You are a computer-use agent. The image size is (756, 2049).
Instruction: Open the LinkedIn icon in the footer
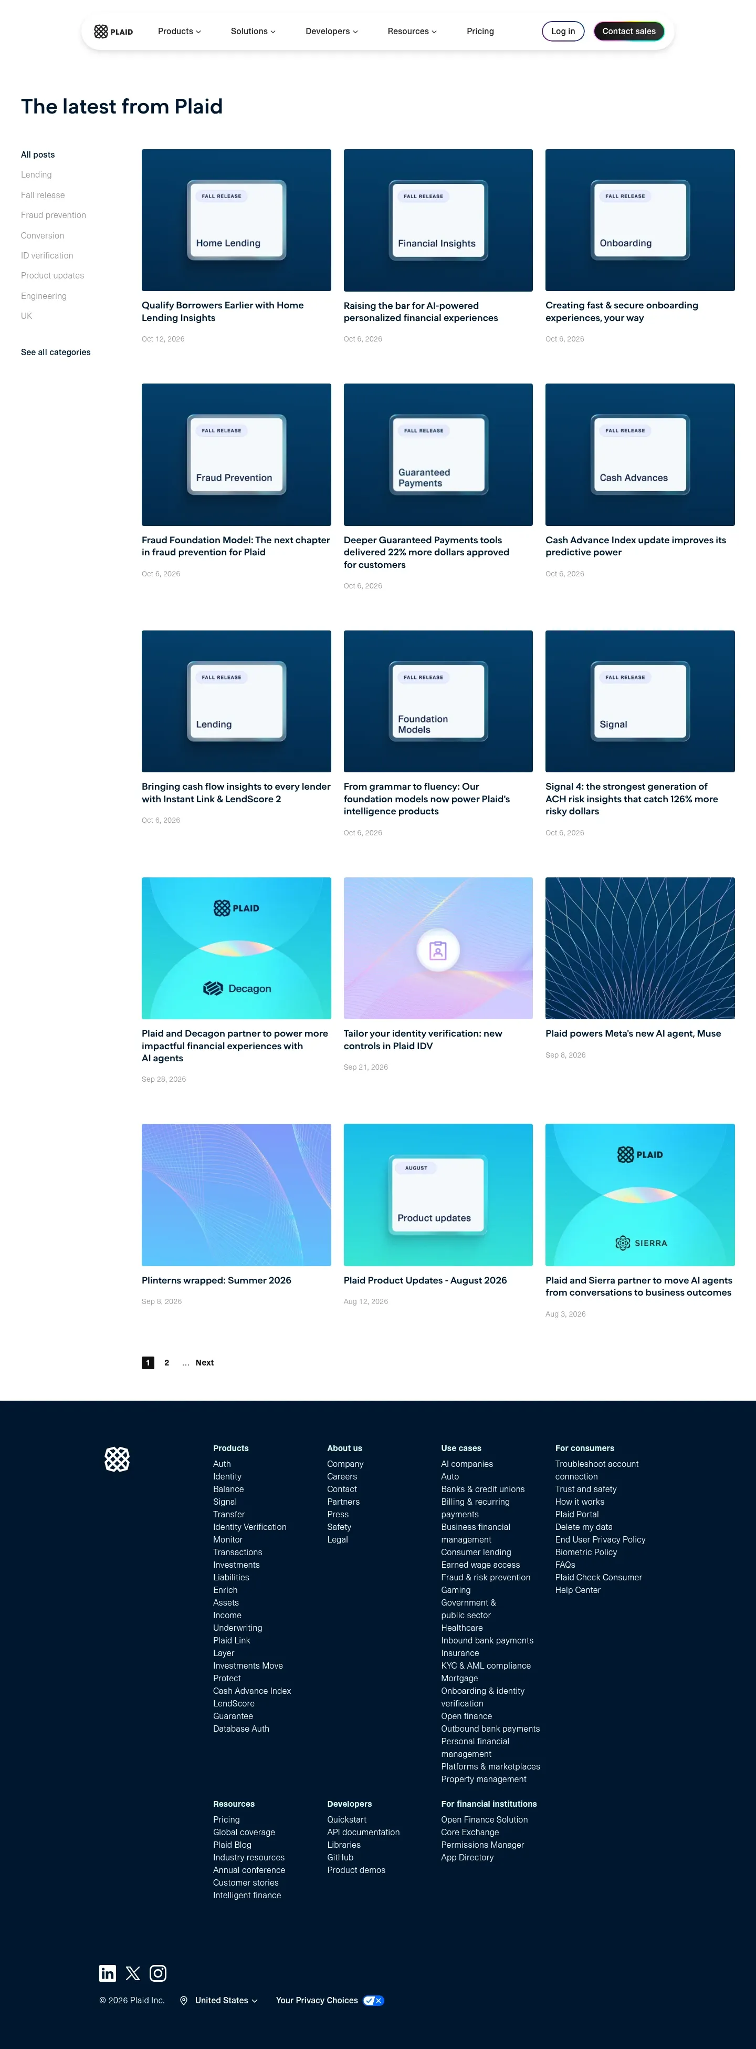[107, 1973]
